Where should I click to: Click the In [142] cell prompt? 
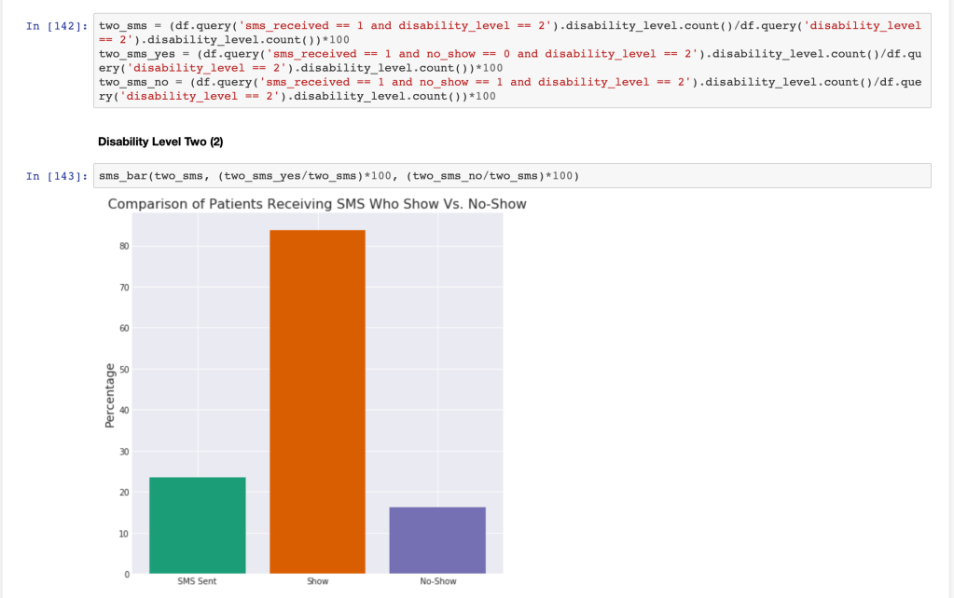click(x=57, y=26)
